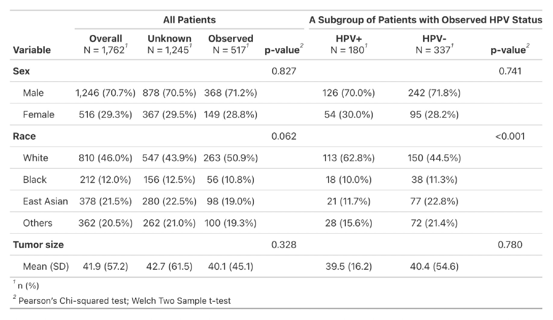Viewport: 553px width, 320px height.
Task: Click the "East Asian" row label
Action: click(x=45, y=201)
